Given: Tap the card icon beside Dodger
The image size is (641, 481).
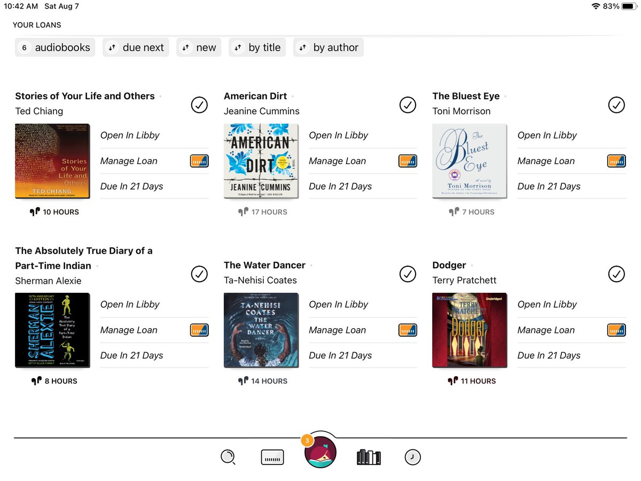Looking at the screenshot, I should [616, 330].
